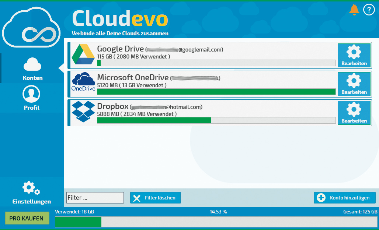379x230 pixels.
Task: Add an account via Konto hinzufügen
Action: click(x=344, y=198)
